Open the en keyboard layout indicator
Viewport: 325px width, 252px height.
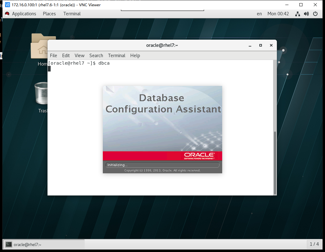(x=259, y=14)
